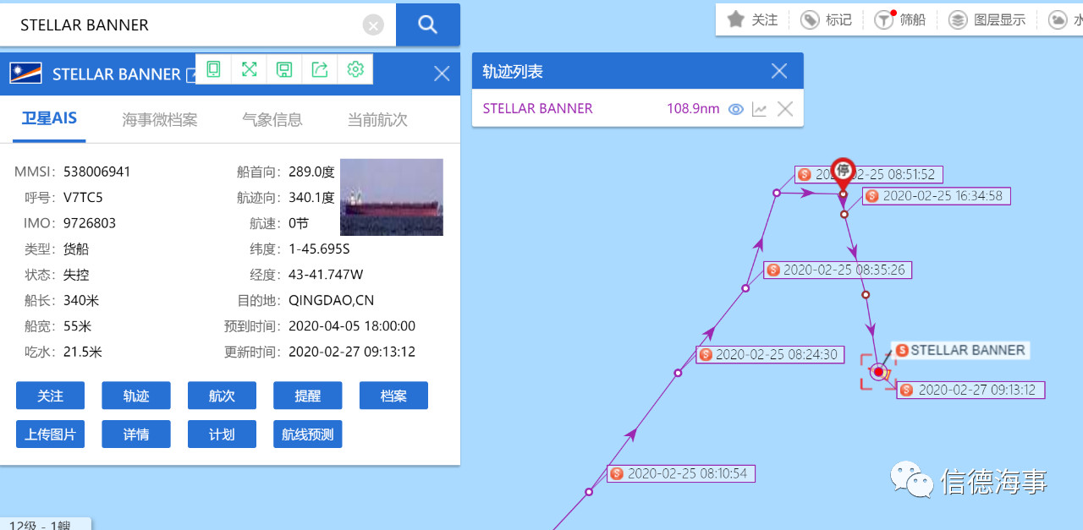The height and width of the screenshot is (530, 1083).
Task: Click the 航线预测 button
Action: point(308,434)
